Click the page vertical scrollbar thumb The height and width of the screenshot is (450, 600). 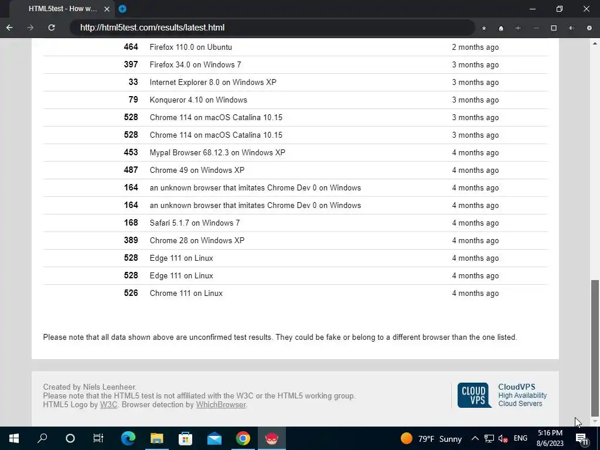click(x=595, y=348)
